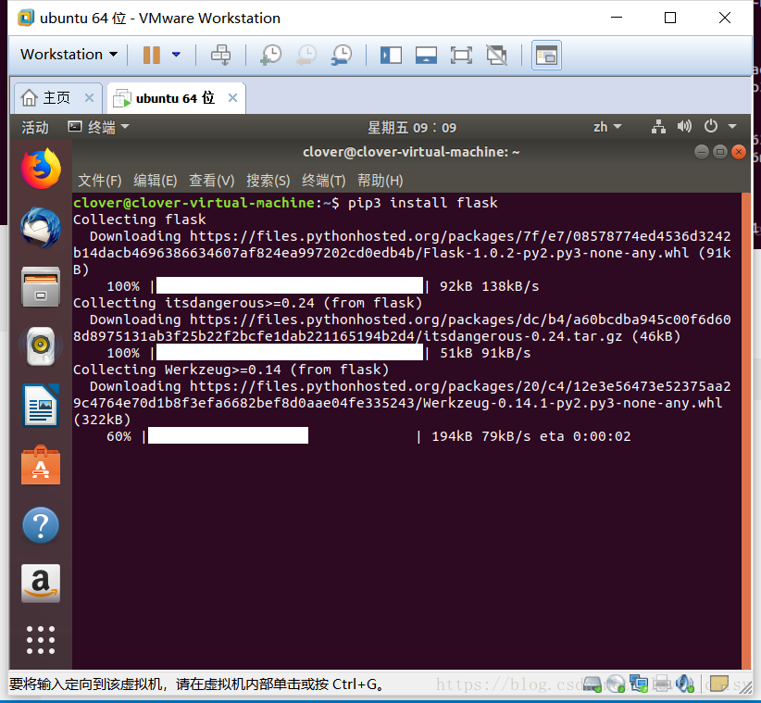The image size is (761, 703).
Task: Click the terminal vertical scrollbar
Action: point(746,431)
